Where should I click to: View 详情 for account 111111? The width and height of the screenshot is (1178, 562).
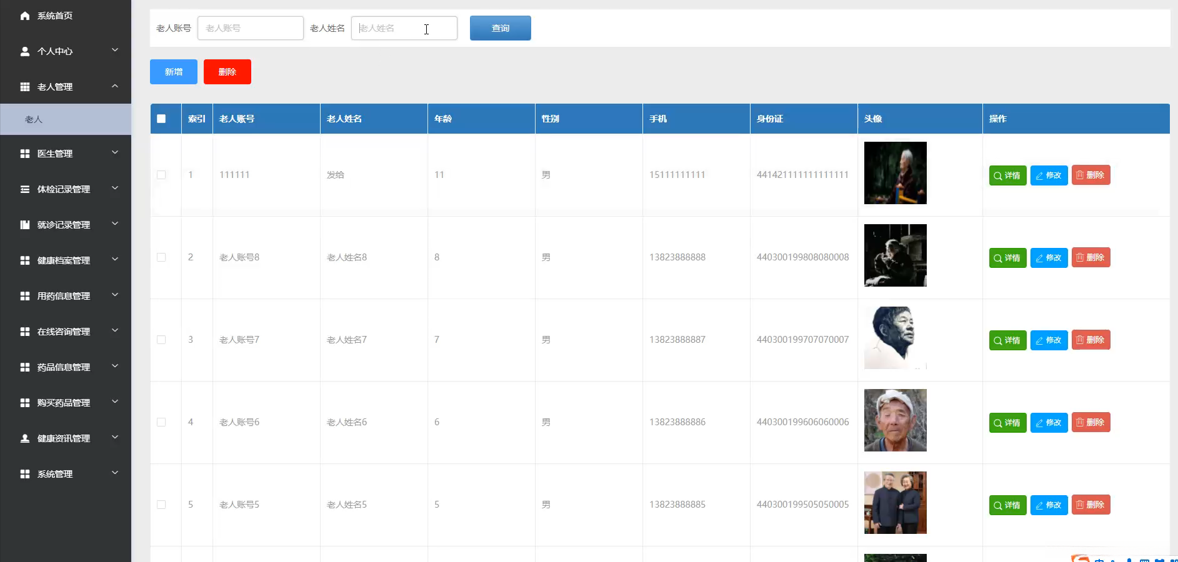coord(1008,175)
